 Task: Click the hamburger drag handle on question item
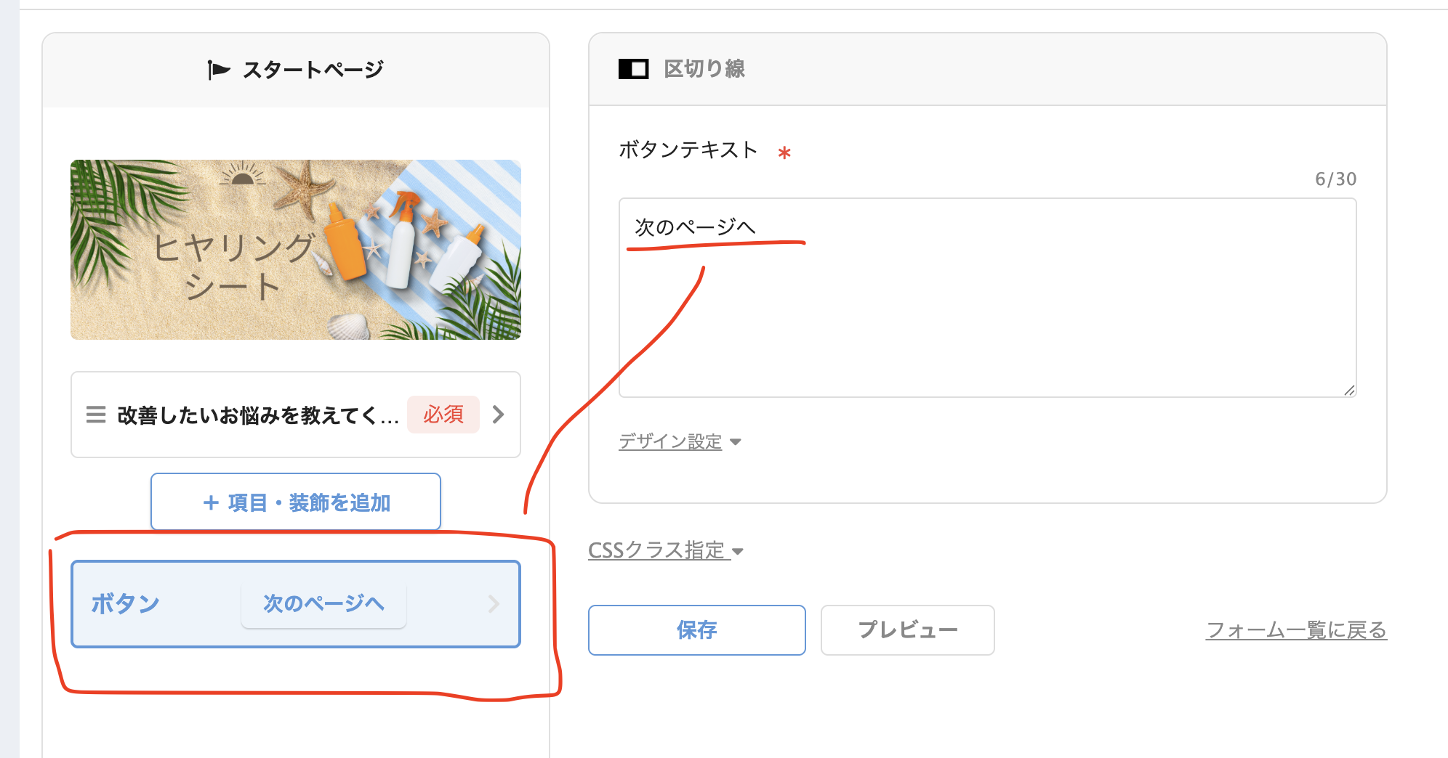click(x=96, y=415)
